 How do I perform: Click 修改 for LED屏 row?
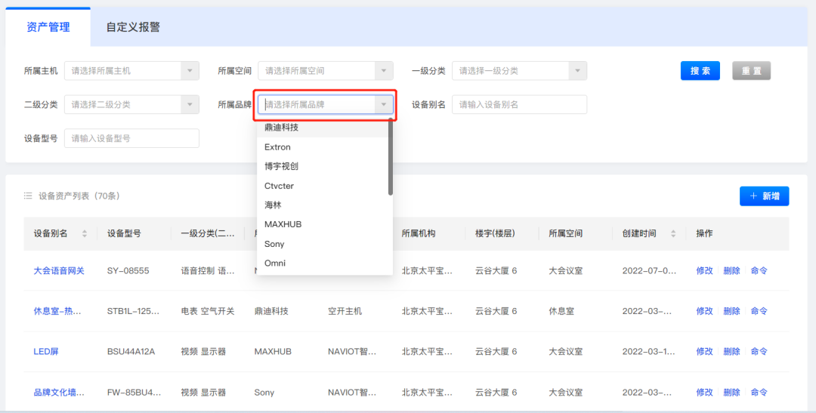tap(705, 352)
